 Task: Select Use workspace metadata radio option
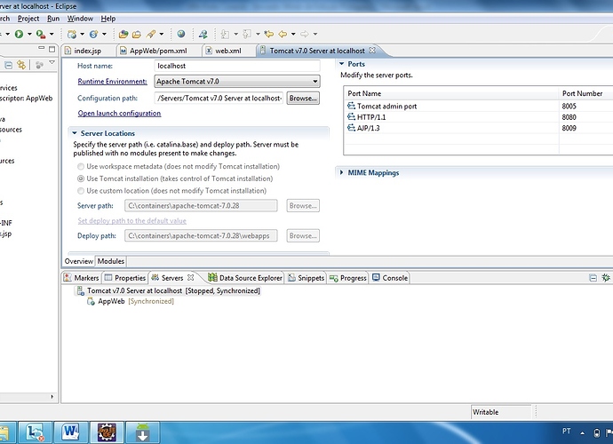point(81,167)
